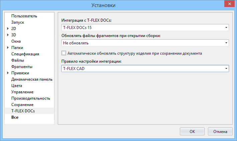Expand the Папки tree node
Viewport: 237px width, 141px height.
[8, 48]
